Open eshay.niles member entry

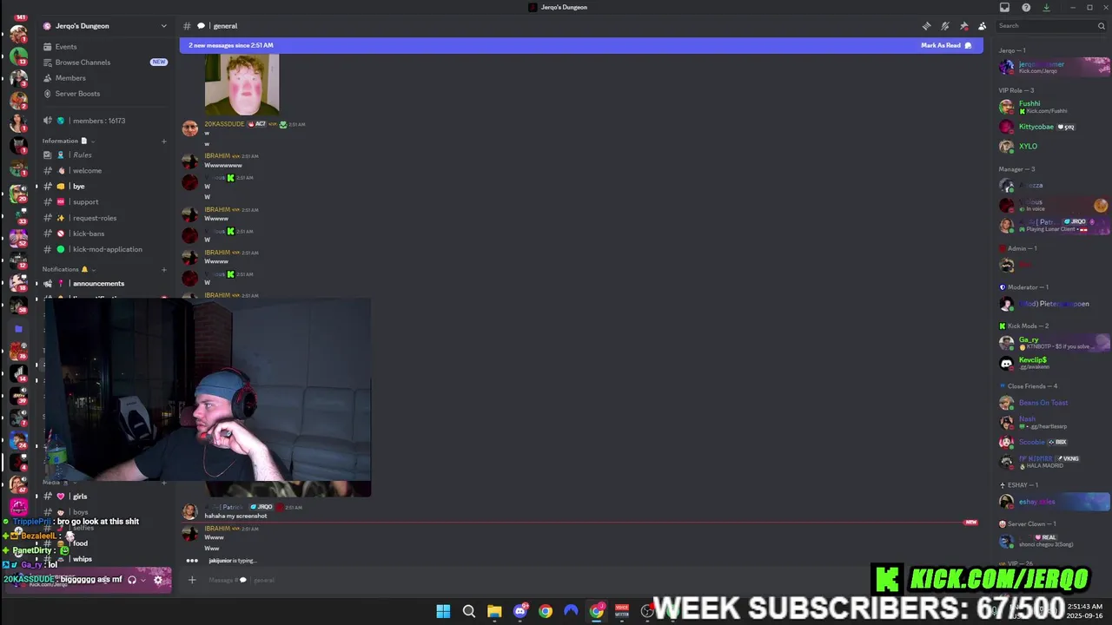click(x=1053, y=501)
